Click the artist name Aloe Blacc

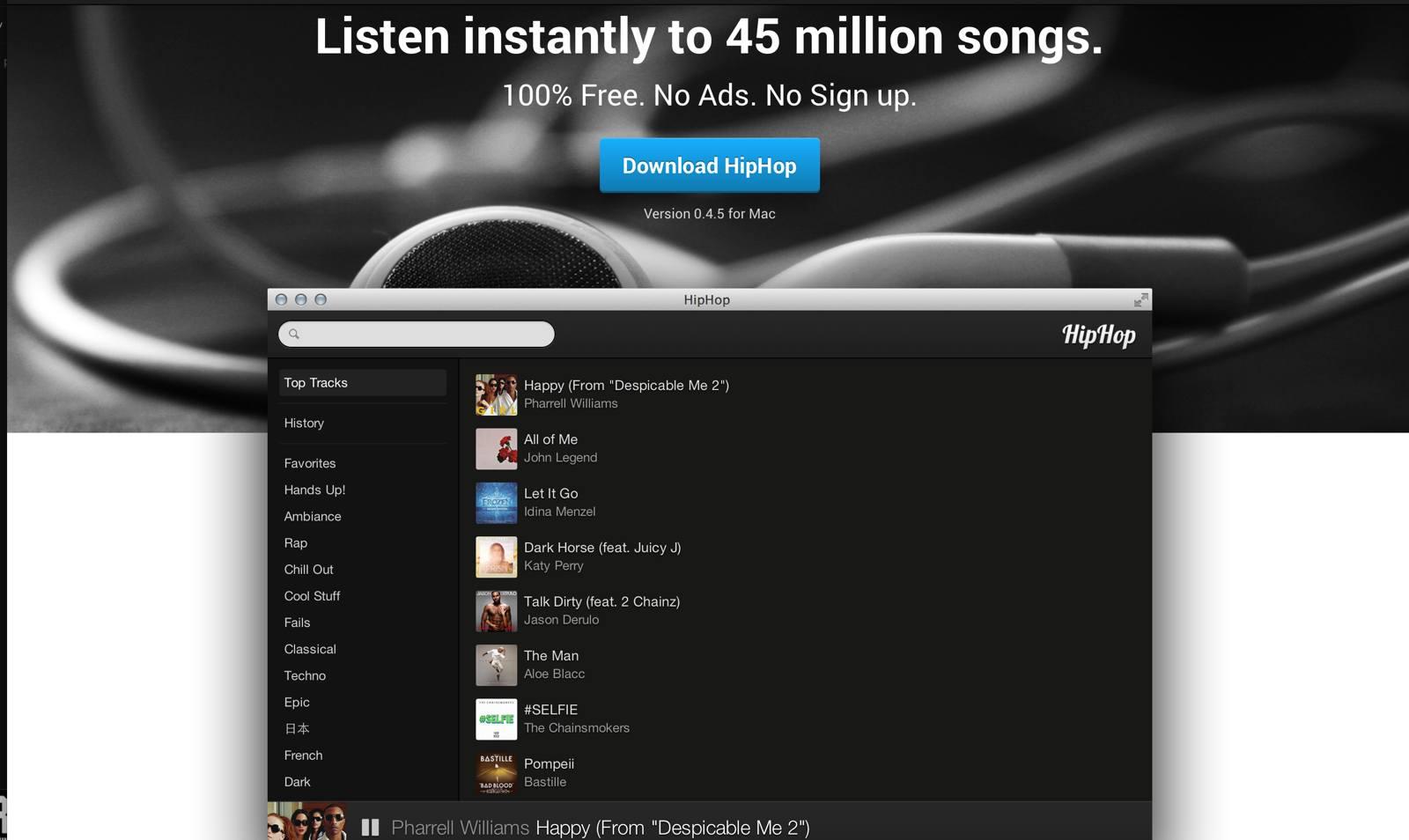coord(554,674)
